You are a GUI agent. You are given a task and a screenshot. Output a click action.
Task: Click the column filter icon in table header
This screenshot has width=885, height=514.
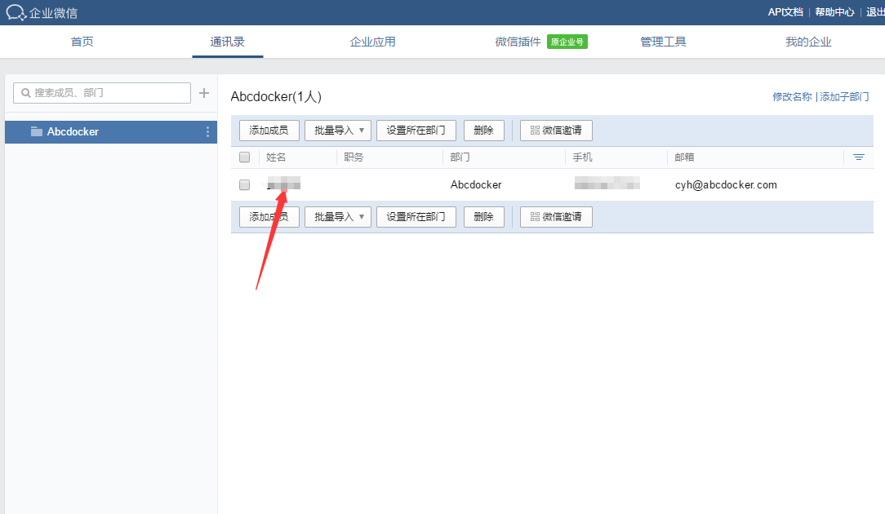pyautogui.click(x=858, y=157)
